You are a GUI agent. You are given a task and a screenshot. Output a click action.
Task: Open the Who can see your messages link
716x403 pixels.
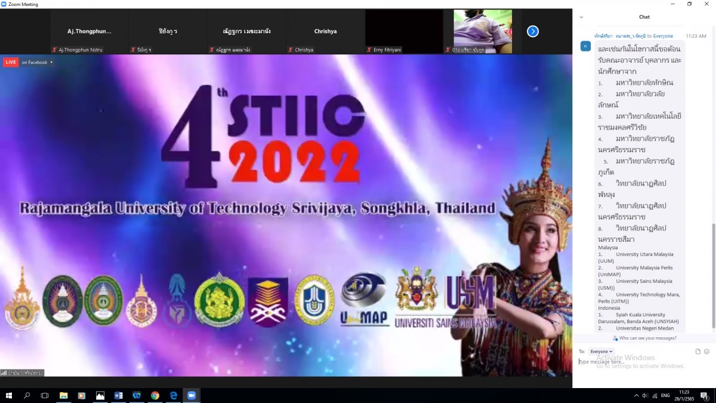pos(644,338)
